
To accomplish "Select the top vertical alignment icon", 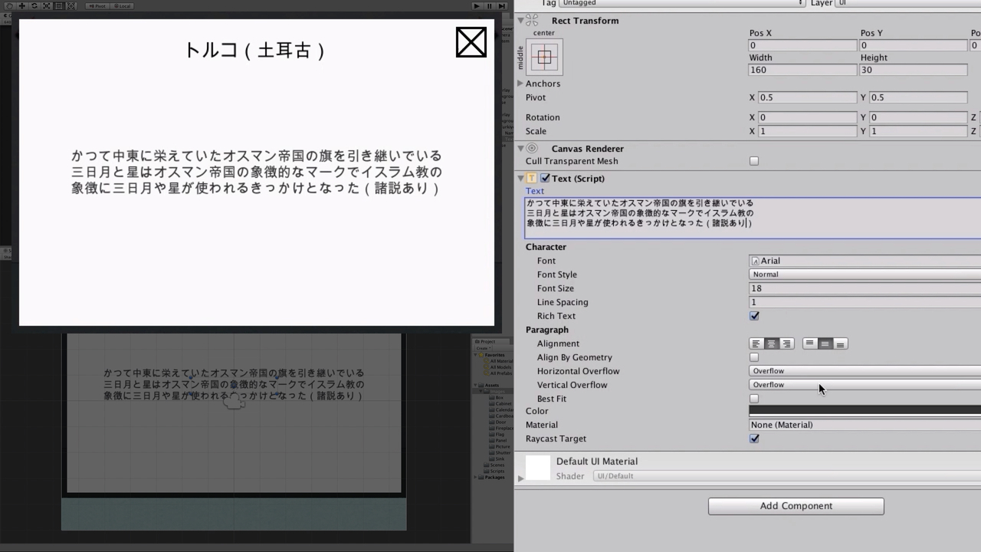I will pyautogui.click(x=810, y=343).
